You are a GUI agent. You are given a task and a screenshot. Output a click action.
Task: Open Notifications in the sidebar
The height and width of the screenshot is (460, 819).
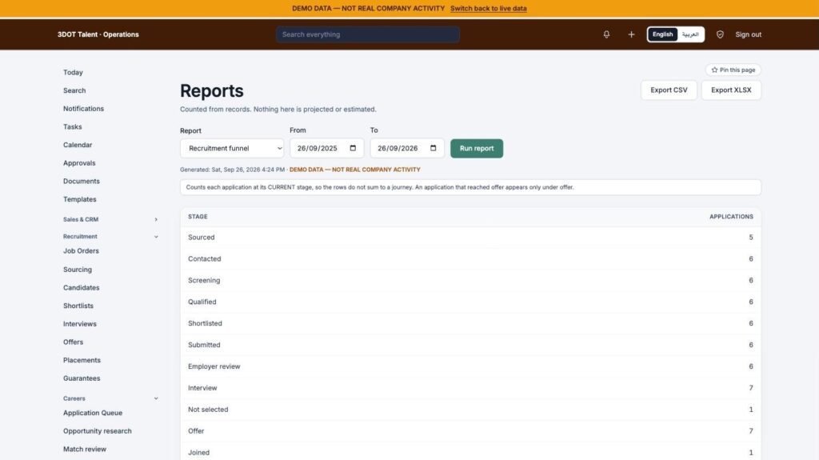(x=83, y=109)
